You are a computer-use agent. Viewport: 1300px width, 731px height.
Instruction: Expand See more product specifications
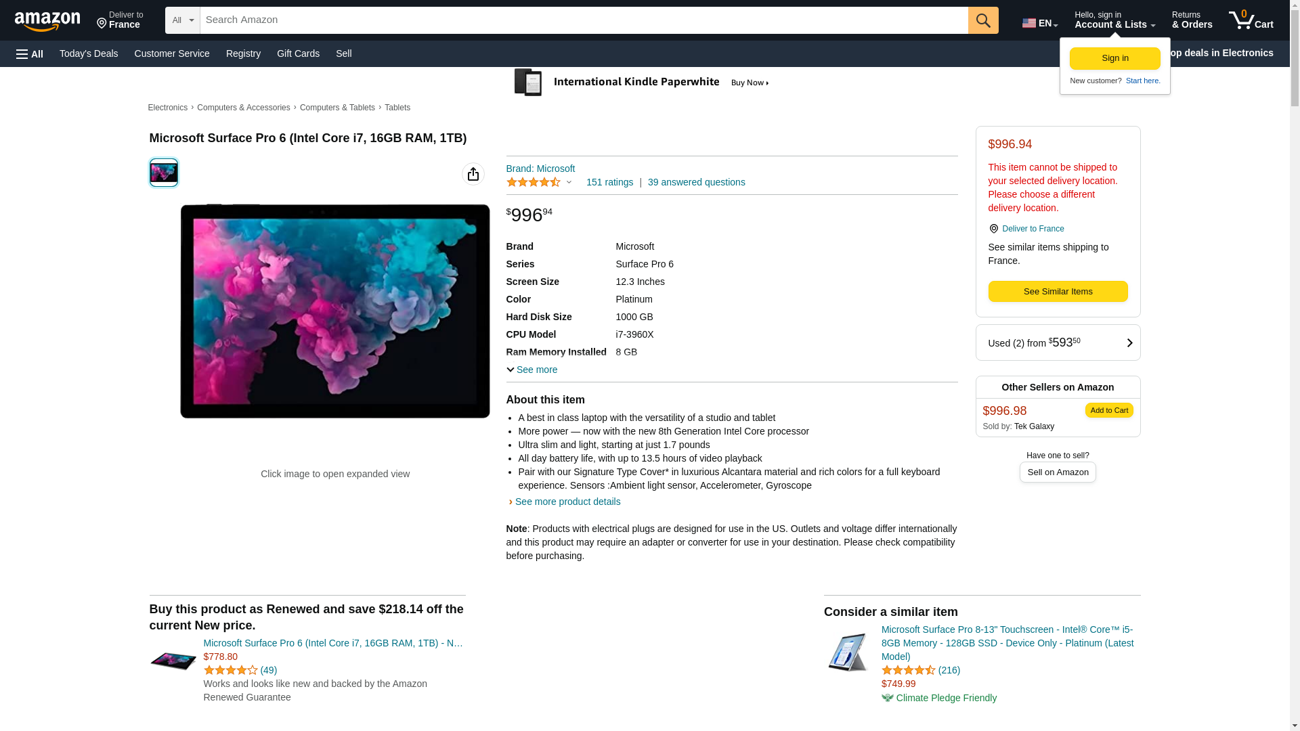click(532, 370)
